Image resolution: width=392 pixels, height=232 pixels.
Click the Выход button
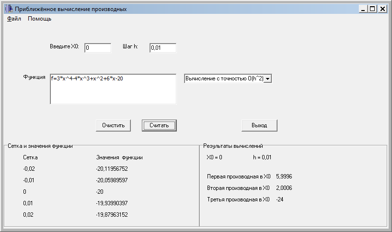pos(259,125)
